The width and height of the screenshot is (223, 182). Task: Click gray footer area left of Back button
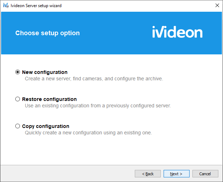(67, 173)
